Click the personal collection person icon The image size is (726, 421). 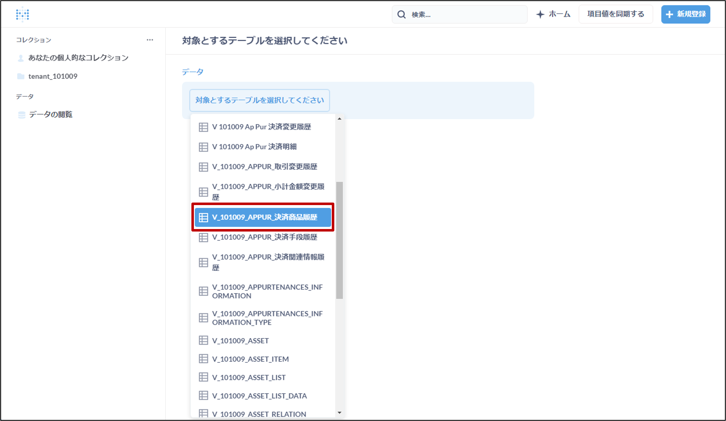coord(21,58)
